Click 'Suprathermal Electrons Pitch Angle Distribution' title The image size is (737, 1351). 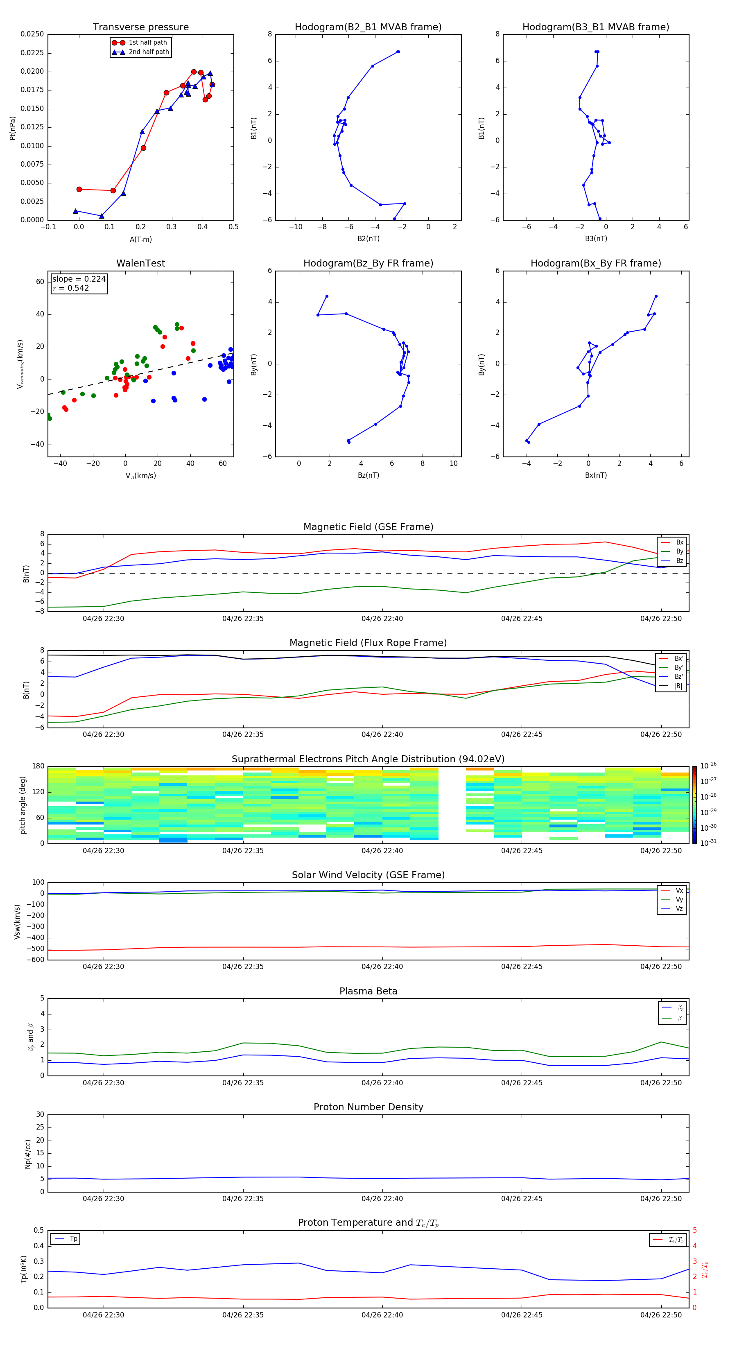coord(368,759)
